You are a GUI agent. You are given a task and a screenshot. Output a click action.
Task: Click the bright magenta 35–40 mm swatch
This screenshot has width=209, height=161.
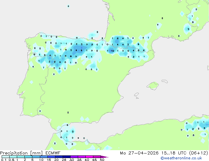(82, 157)
